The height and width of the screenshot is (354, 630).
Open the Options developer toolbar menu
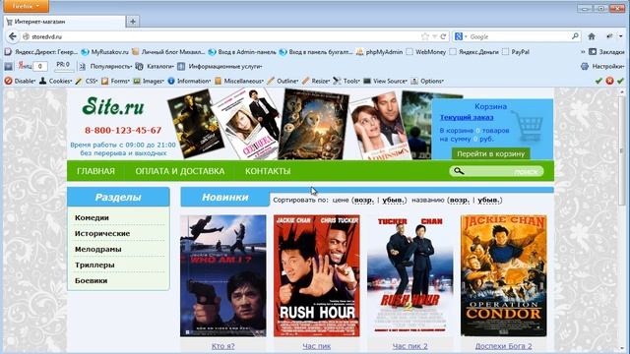tap(427, 81)
